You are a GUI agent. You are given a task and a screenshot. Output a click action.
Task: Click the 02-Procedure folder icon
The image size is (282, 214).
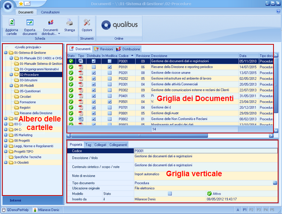(17, 74)
